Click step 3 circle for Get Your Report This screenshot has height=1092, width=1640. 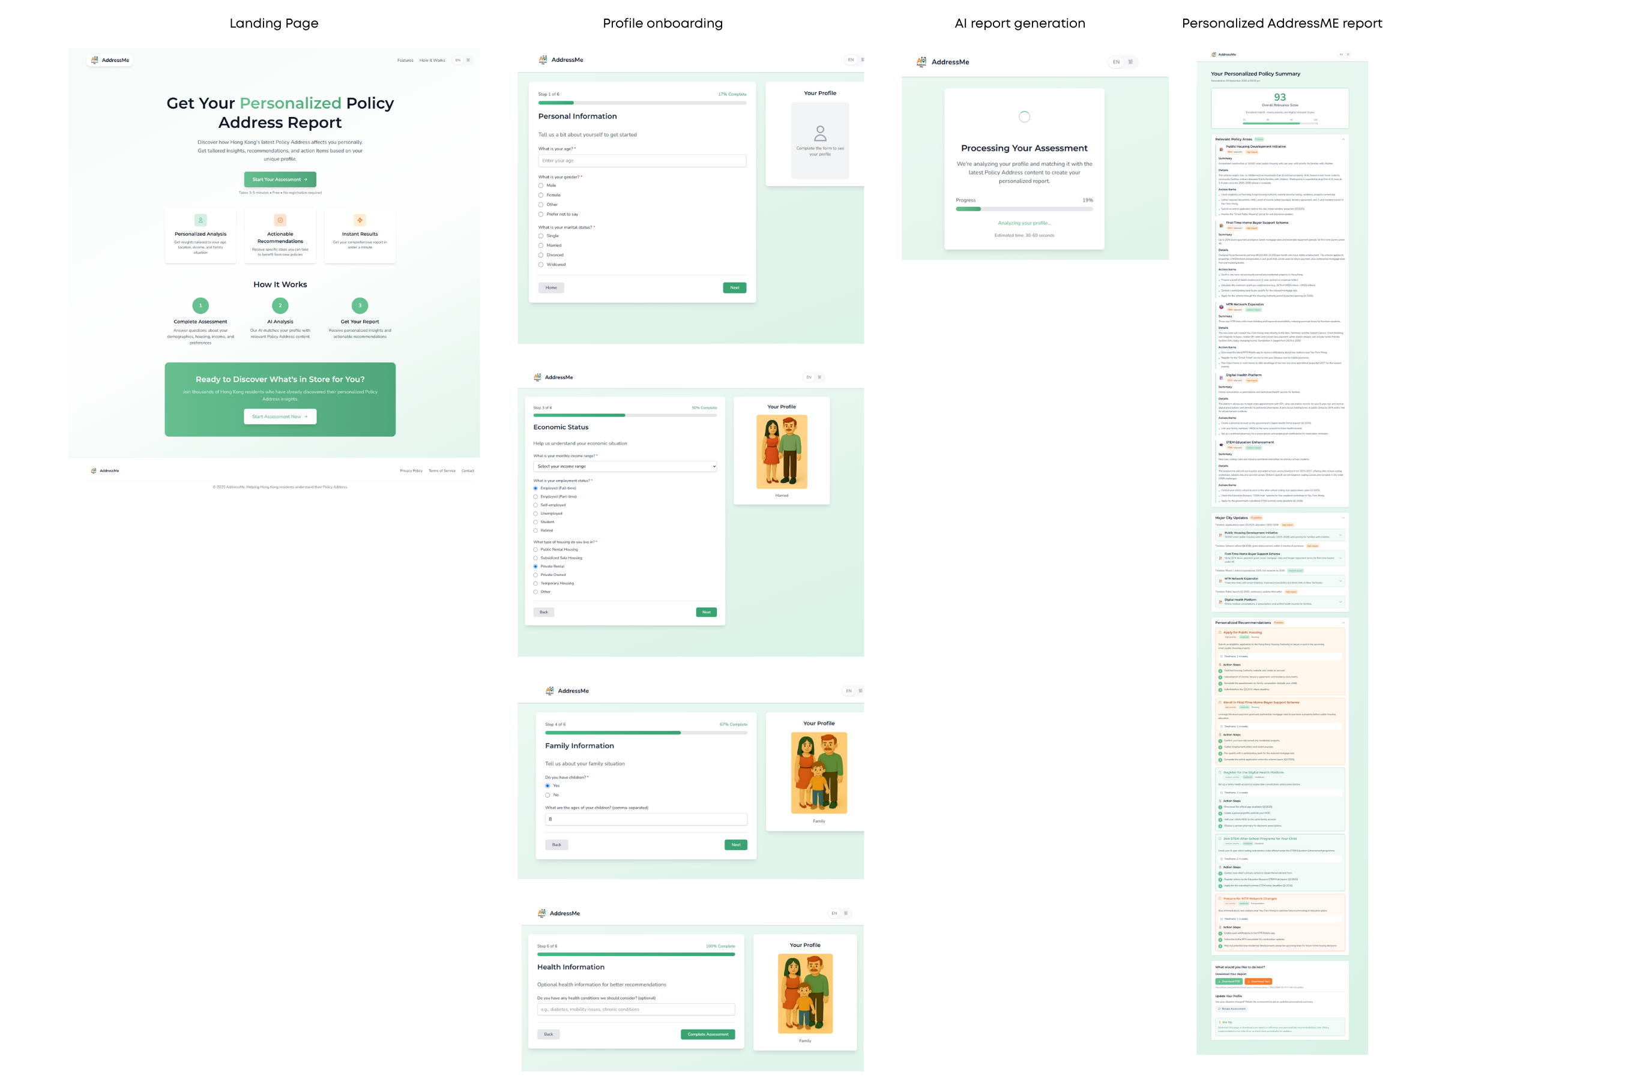360,306
